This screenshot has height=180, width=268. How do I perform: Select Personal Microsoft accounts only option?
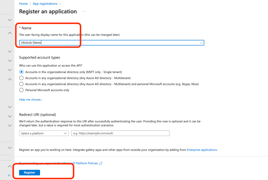(21, 90)
